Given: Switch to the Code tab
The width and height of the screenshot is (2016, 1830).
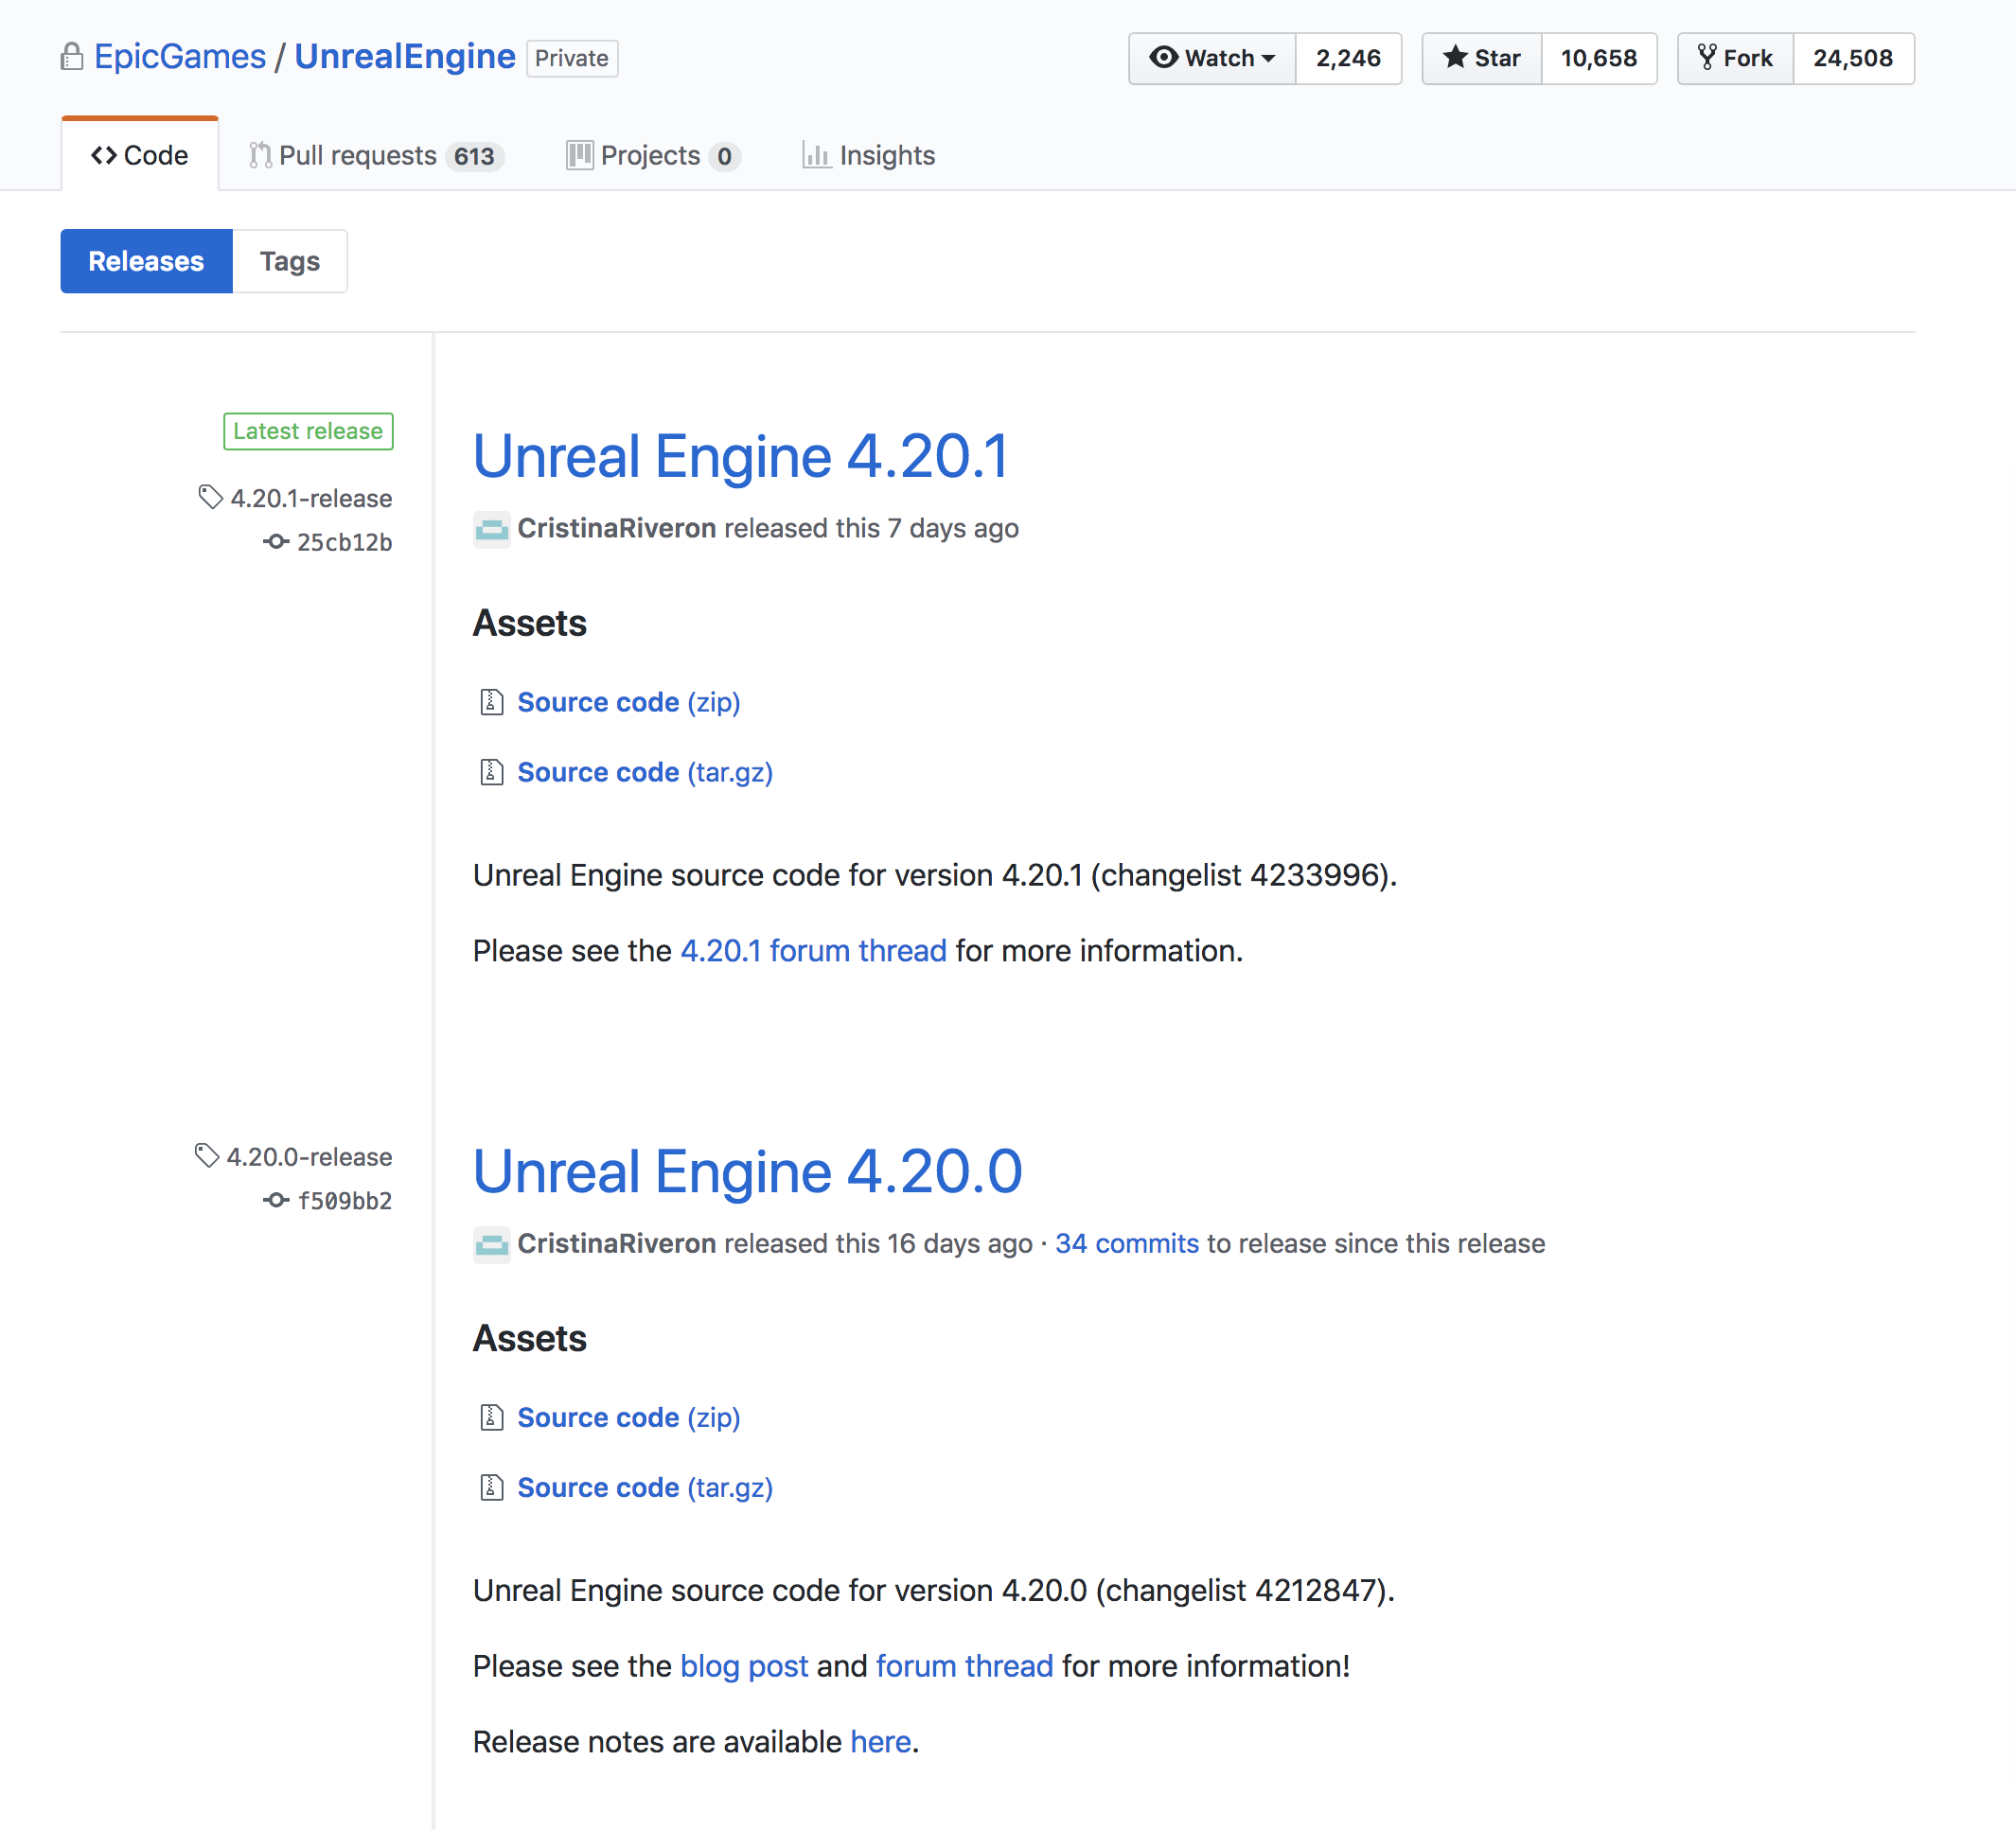Looking at the screenshot, I should (x=140, y=155).
